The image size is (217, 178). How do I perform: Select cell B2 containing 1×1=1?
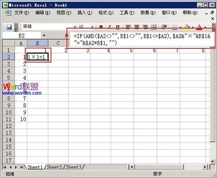(x=38, y=57)
